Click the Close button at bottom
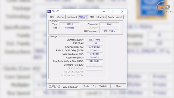174x98 pixels. [119, 86]
